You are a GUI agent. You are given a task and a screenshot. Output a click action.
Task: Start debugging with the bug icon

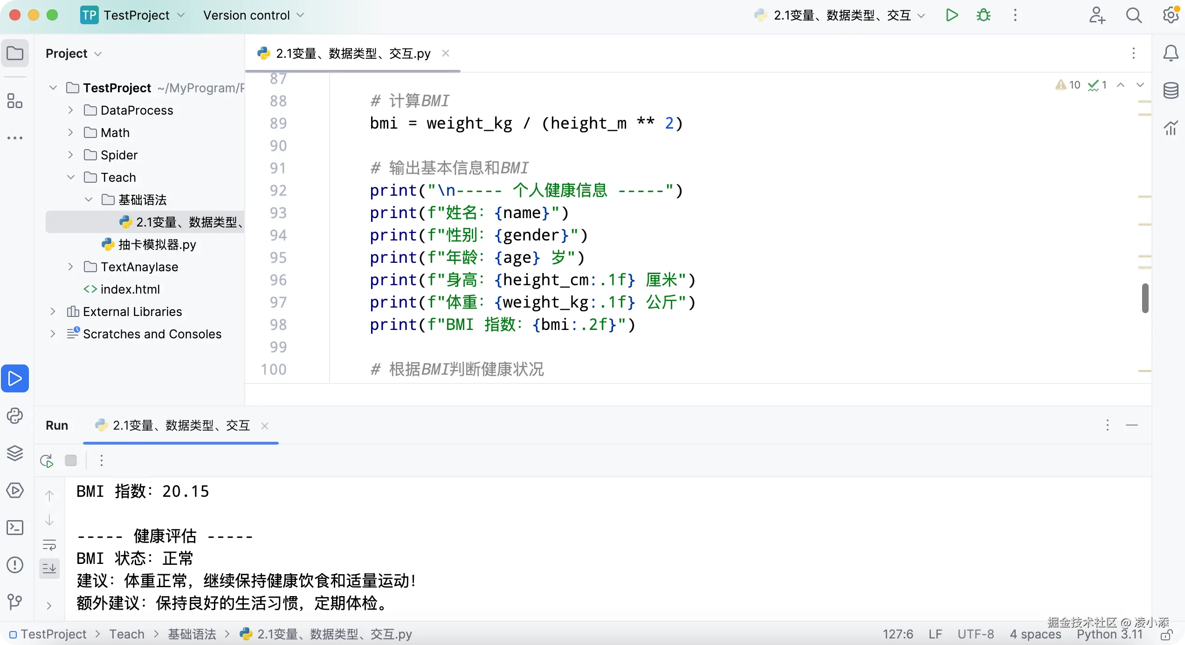point(983,15)
